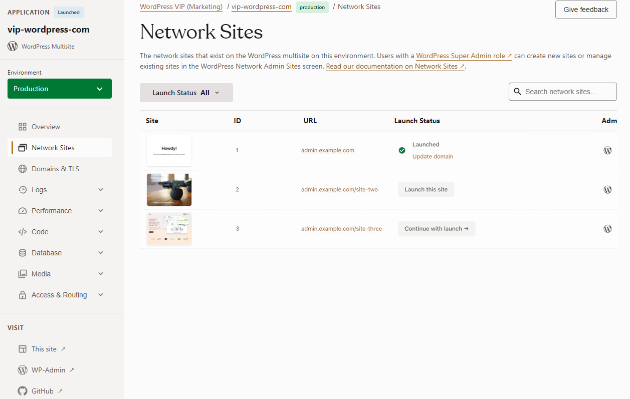
Task: Click the Domains & TLS globe icon
Action: coord(23,169)
